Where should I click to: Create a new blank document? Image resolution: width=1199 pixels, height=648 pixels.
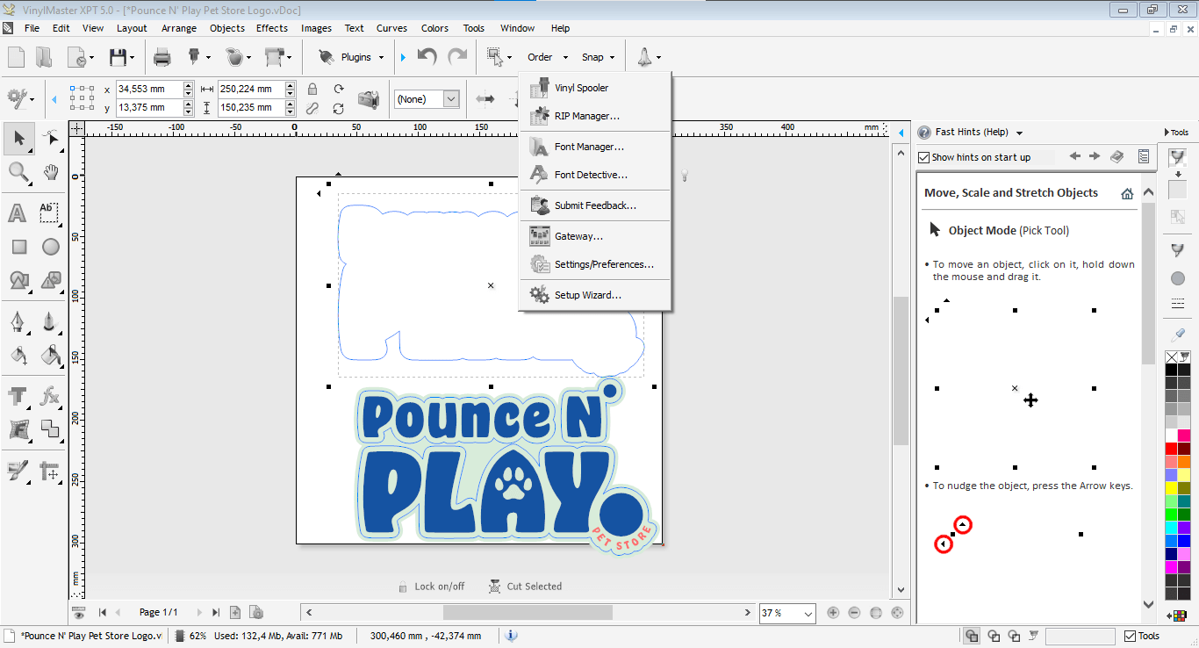point(17,57)
